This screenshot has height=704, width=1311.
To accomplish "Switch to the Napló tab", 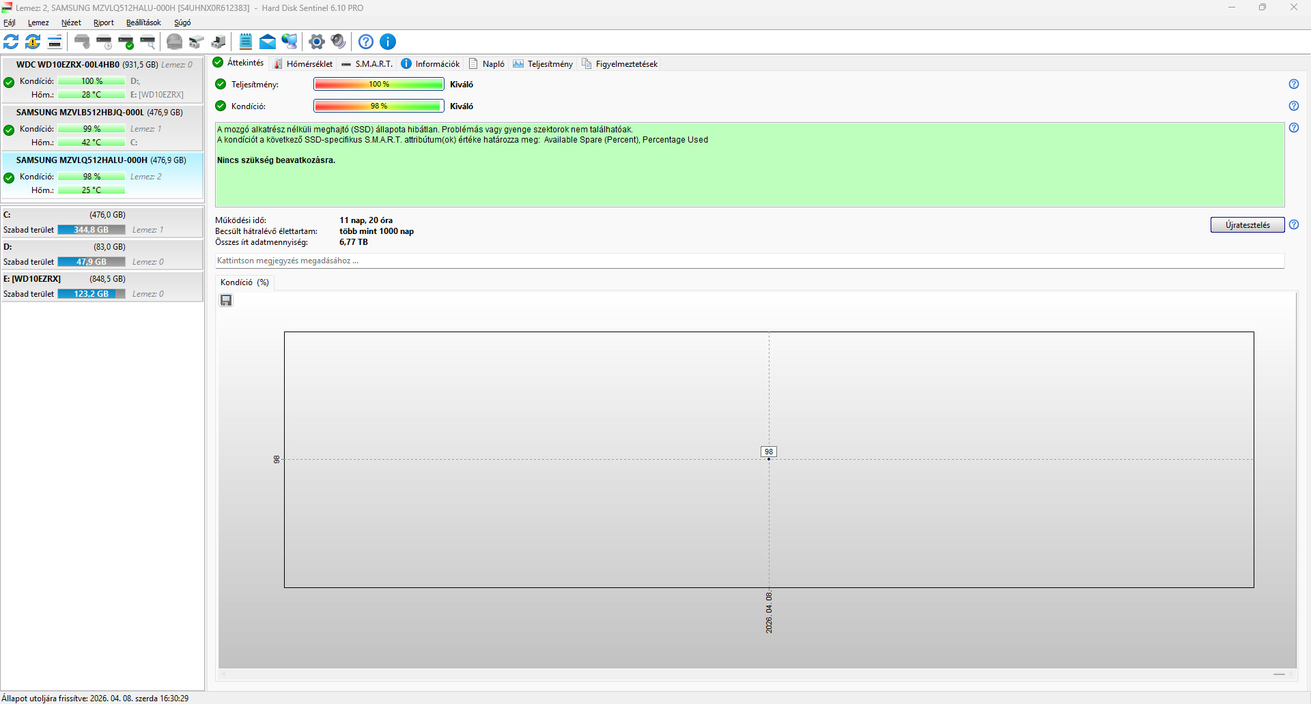I will click(486, 63).
